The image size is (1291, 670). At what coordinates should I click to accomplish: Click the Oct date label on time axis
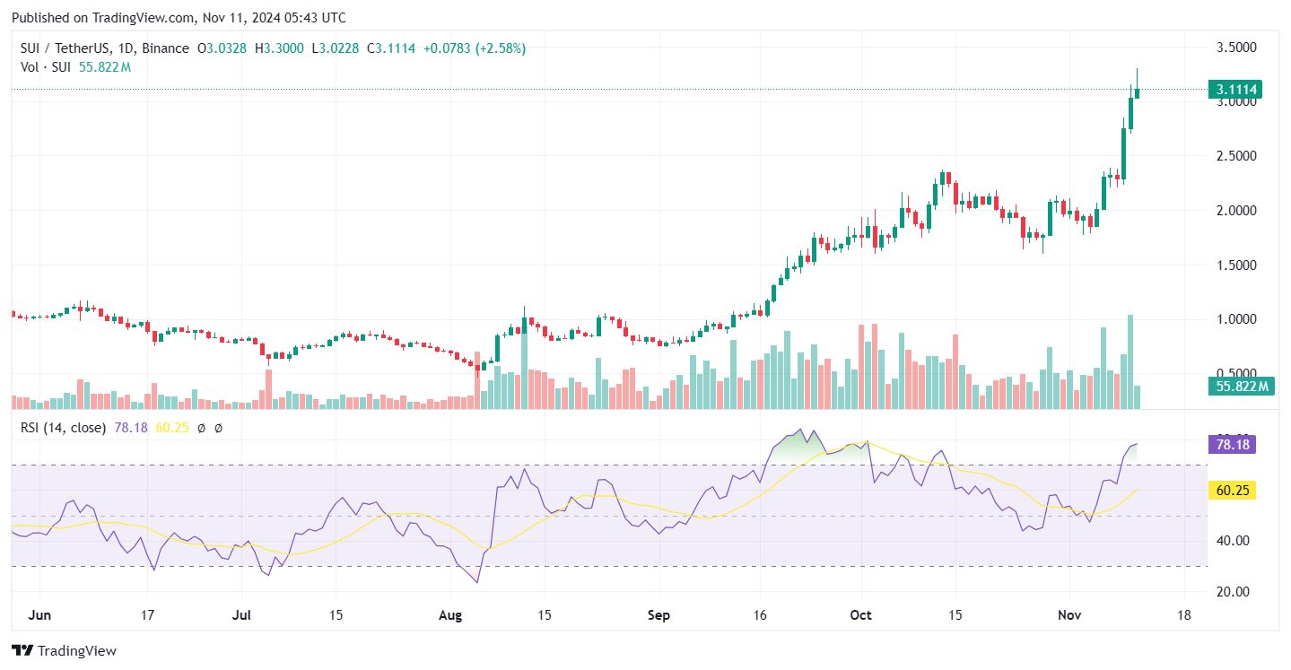[860, 616]
